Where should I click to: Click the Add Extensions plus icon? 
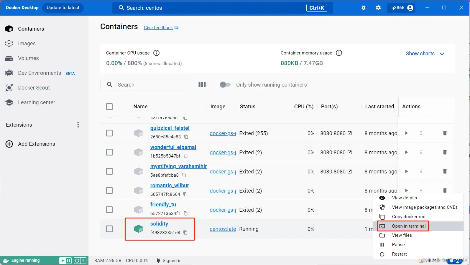9,144
